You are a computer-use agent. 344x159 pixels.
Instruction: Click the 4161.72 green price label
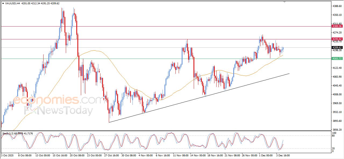coord(337,58)
